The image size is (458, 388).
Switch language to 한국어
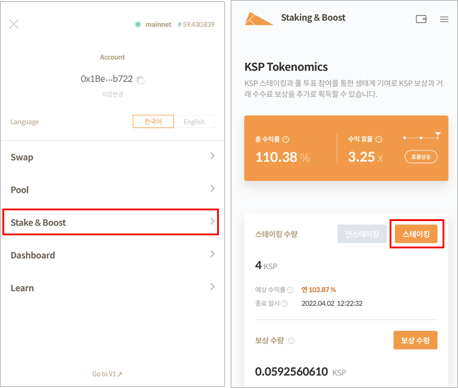153,121
